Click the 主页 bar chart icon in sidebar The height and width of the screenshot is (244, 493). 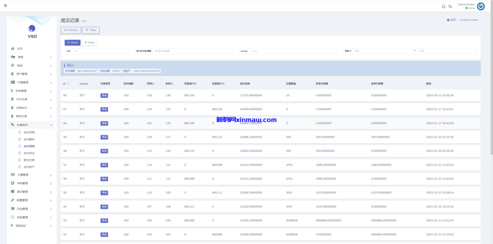[x=13, y=49]
